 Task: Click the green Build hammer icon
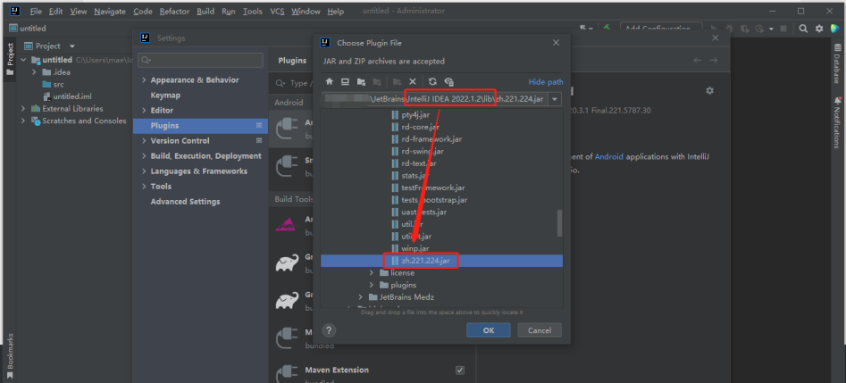[607, 28]
